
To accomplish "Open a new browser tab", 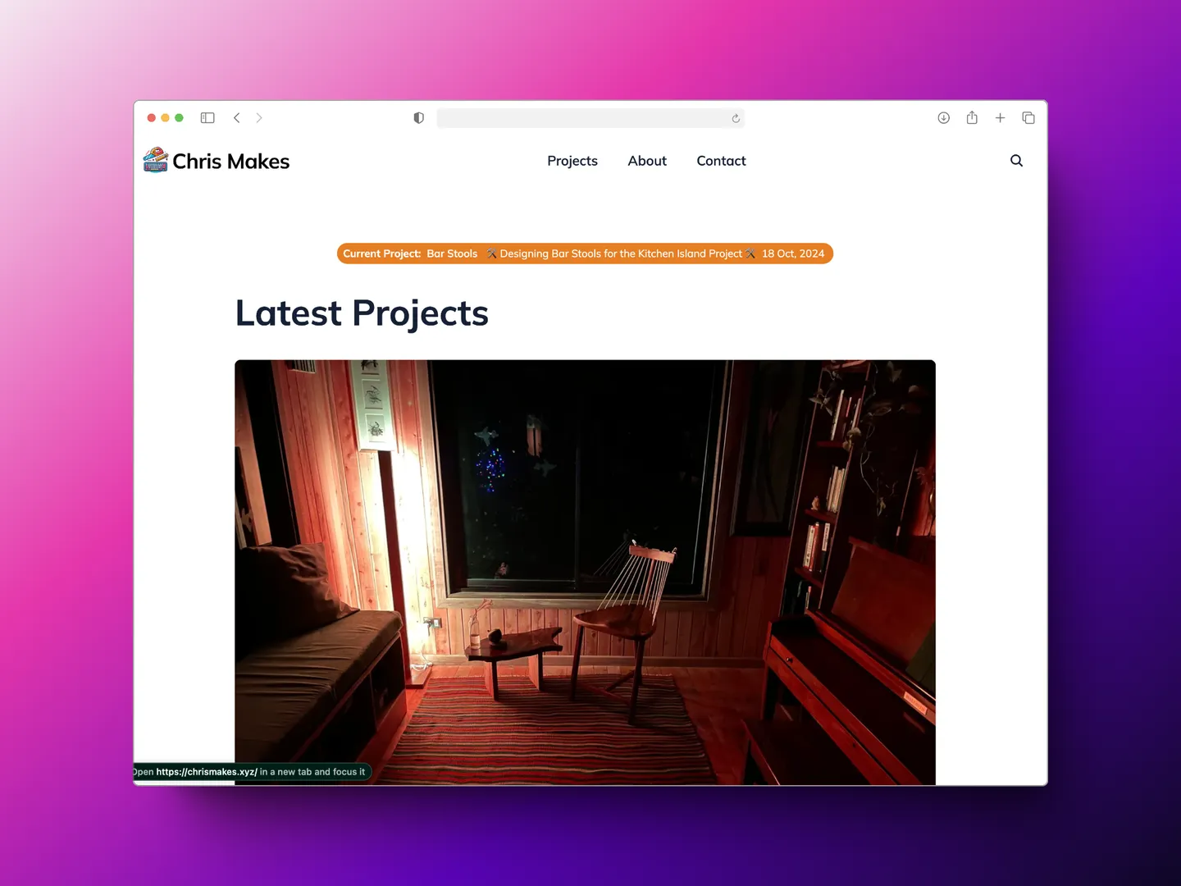I will pos(1000,118).
